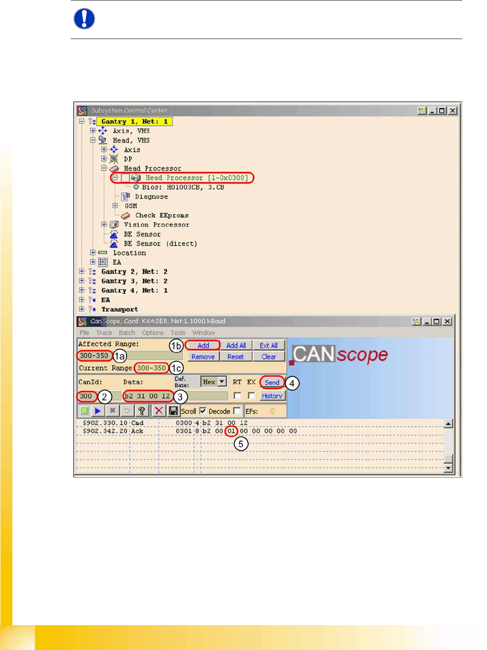Image resolution: width=487 pixels, height=650 pixels.
Task: Click the trace list scroll-up arrow
Action: click(x=448, y=424)
